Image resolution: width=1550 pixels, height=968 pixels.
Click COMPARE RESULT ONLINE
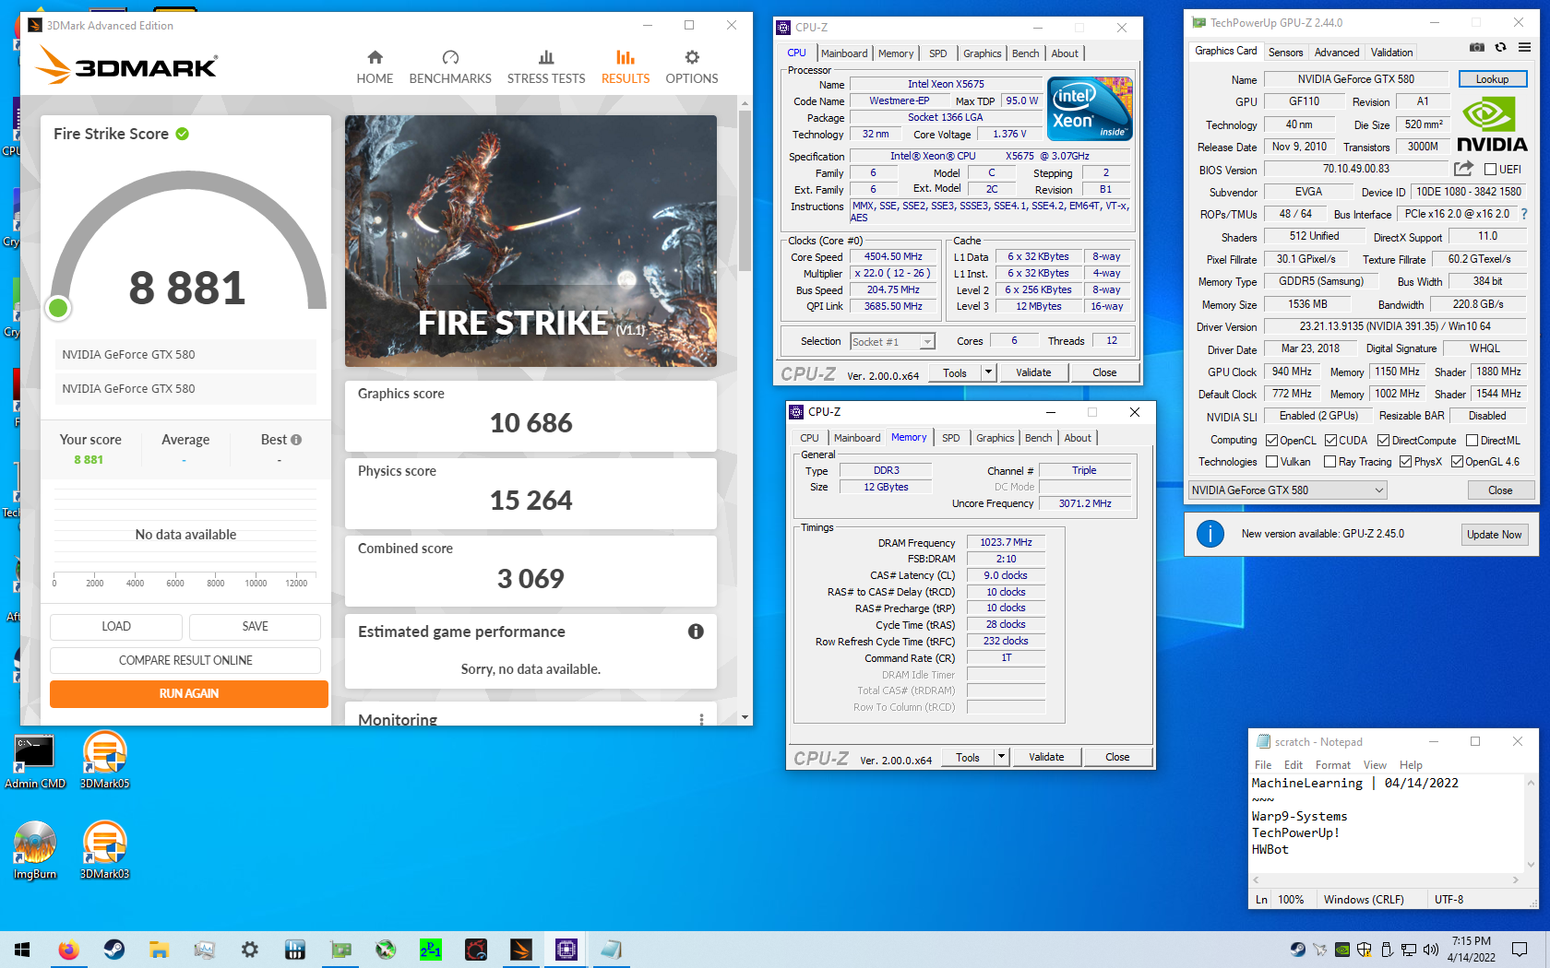(185, 660)
